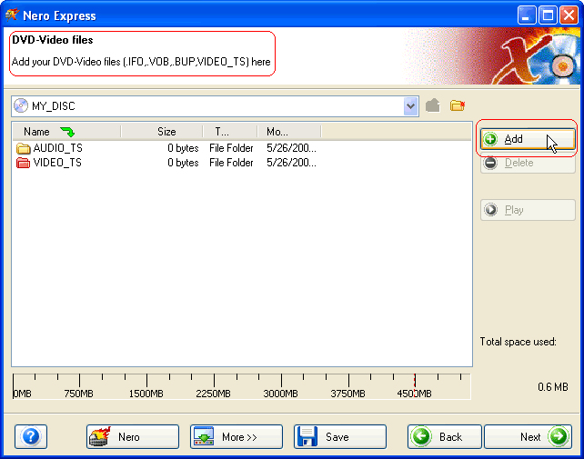Sort the list by Size column header
This screenshot has height=459, width=584.
[x=166, y=132]
